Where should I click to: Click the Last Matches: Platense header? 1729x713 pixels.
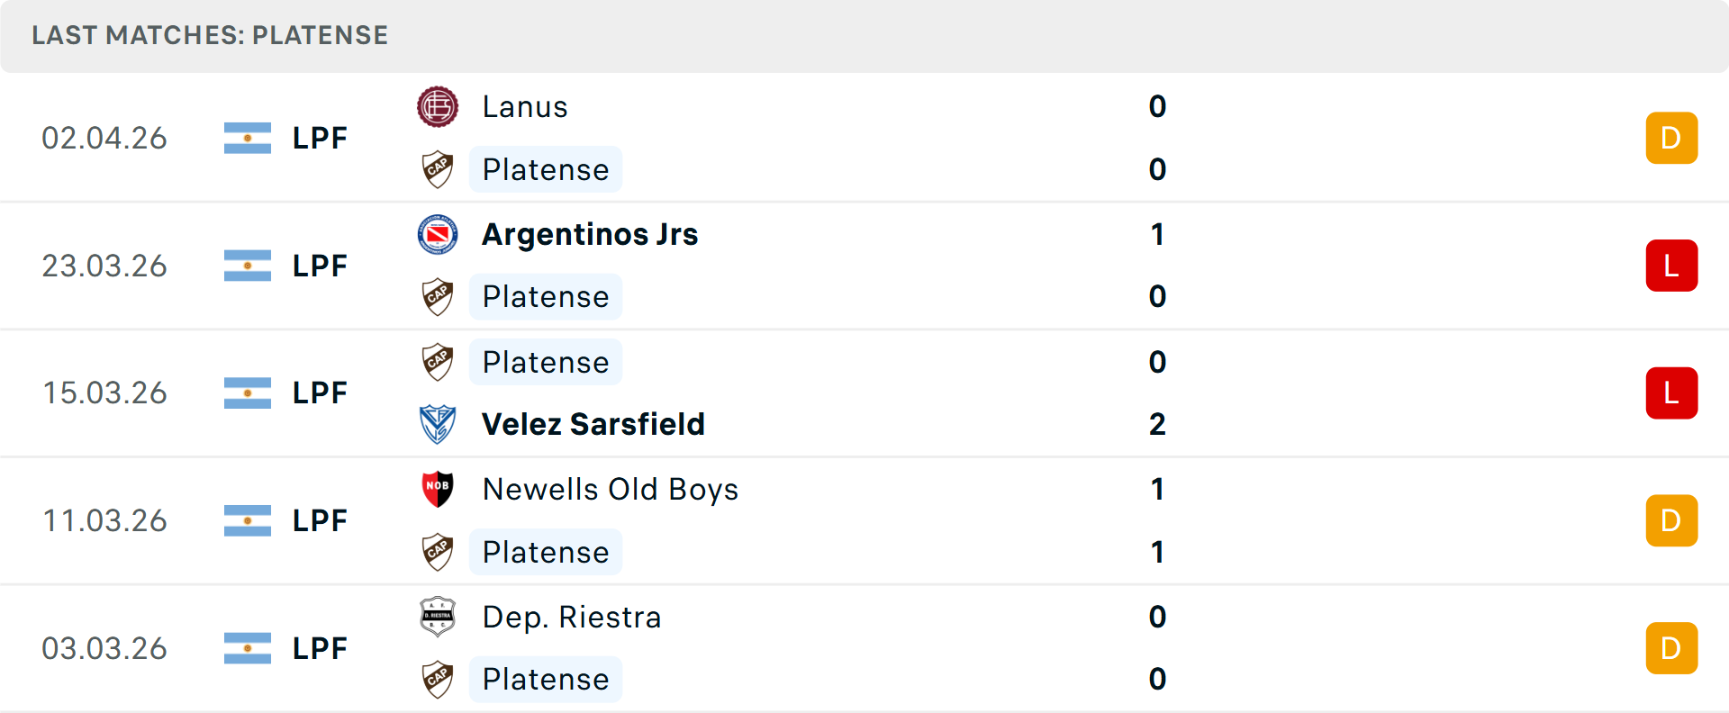(210, 35)
